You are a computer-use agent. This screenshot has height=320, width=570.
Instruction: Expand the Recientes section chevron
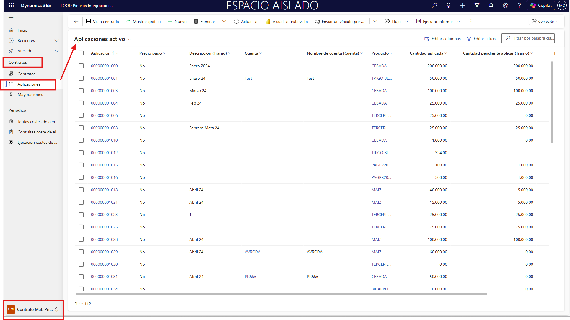click(x=57, y=40)
